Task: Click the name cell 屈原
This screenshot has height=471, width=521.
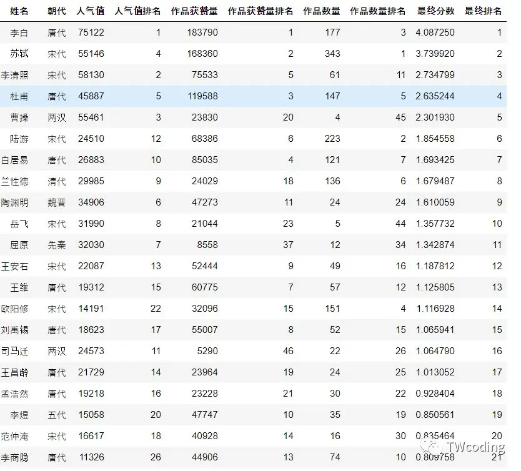Action: click(19, 245)
